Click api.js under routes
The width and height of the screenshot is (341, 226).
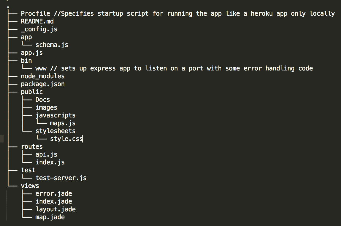point(46,154)
